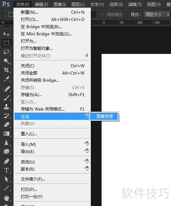The height and width of the screenshot is (206, 171).
Task: Open the 图层(L) menu
Action: click(x=78, y=4)
